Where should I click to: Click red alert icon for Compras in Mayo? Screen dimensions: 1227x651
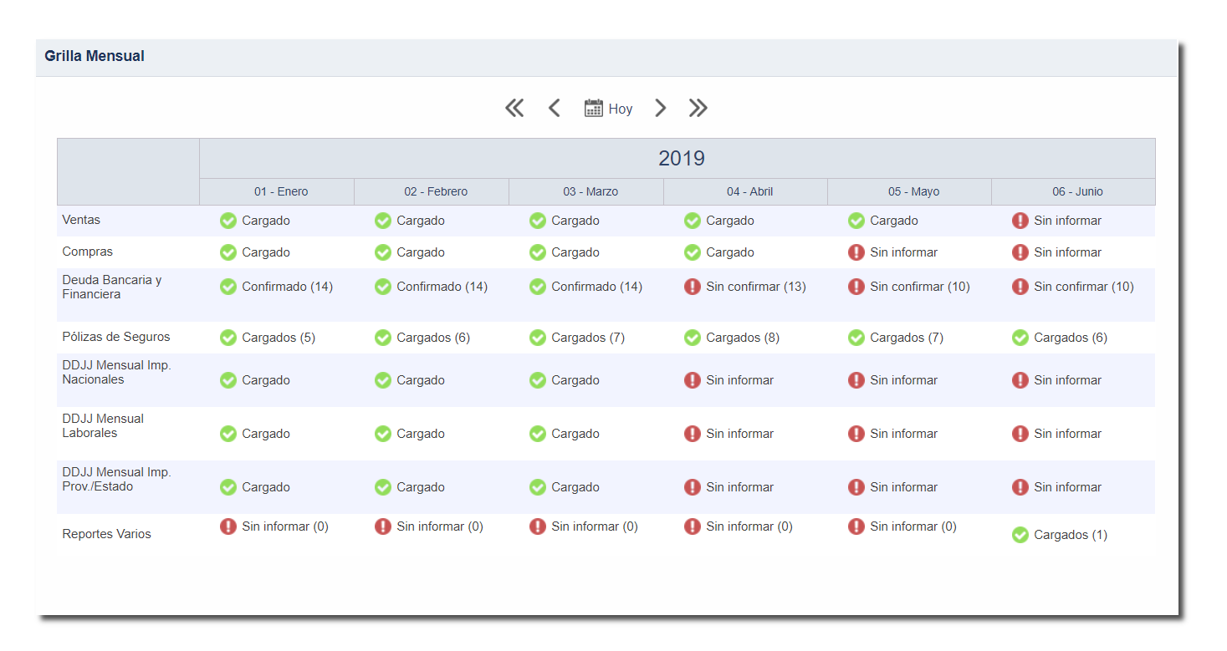click(856, 252)
